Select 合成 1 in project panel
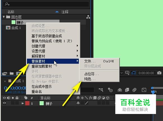163x121 pixels. pyautogui.click(x=16, y=28)
